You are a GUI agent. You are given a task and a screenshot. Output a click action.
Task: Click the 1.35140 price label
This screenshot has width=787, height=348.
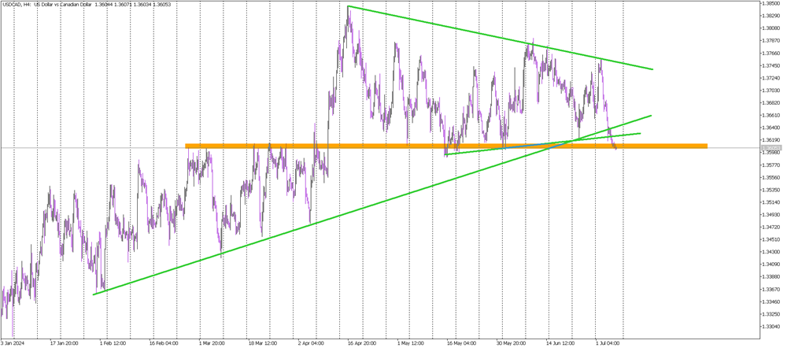[x=772, y=202]
